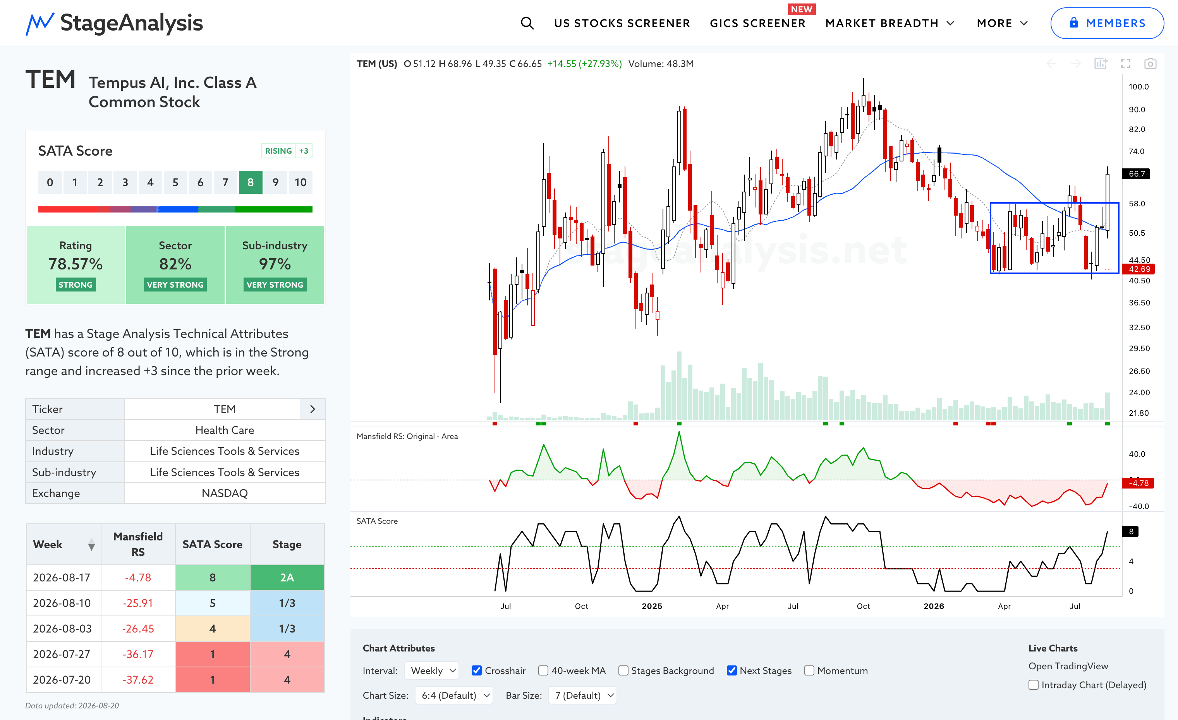
Task: Click the Stage column header
Action: (287, 545)
